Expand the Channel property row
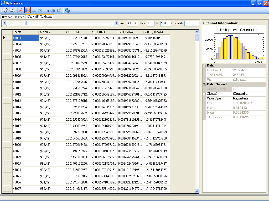This screenshot has width=269, height=201. [x=204, y=94]
